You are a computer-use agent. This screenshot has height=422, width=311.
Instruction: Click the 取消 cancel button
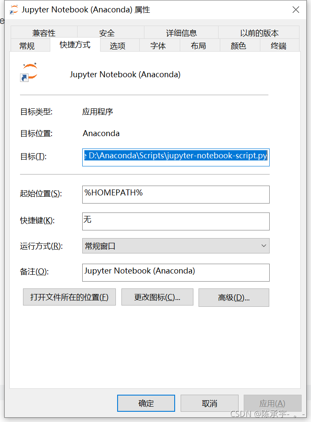[210, 403]
